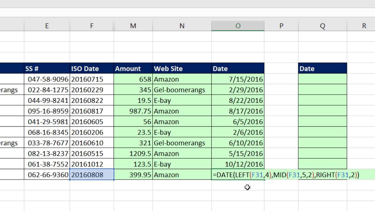Select cell with SS # 047-58-9096

point(47,79)
